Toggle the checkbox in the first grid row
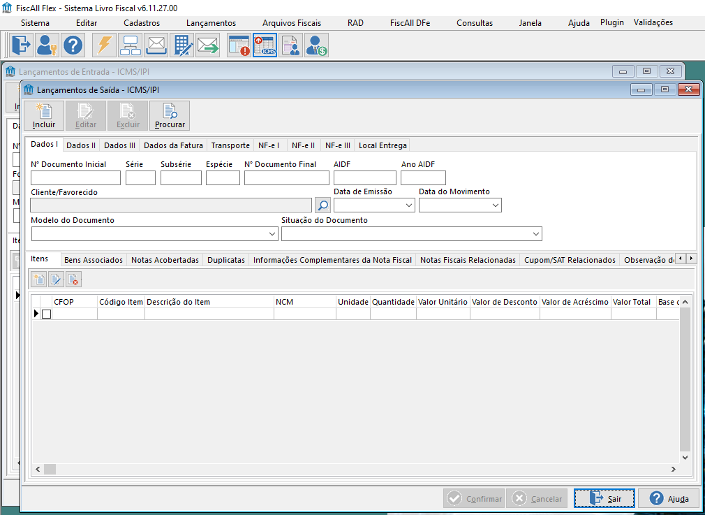This screenshot has height=515, width=705. click(x=46, y=314)
